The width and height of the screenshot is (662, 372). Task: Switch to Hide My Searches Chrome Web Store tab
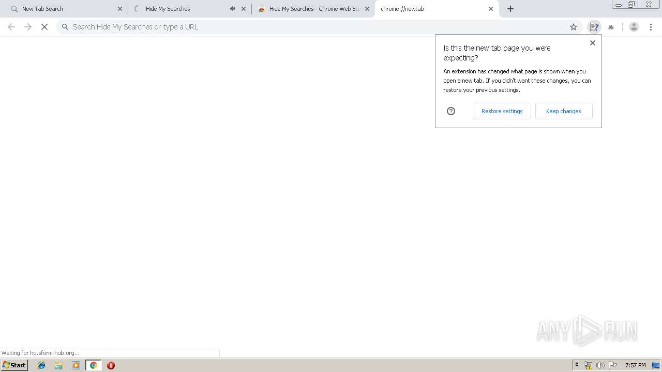pos(314,9)
